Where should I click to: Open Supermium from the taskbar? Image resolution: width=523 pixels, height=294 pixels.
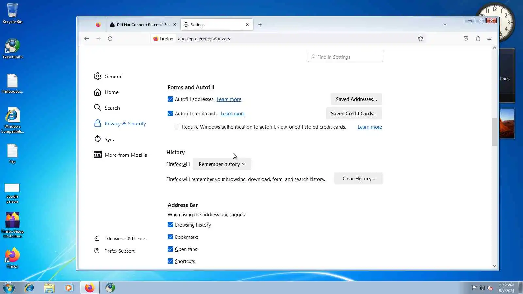pyautogui.click(x=110, y=287)
